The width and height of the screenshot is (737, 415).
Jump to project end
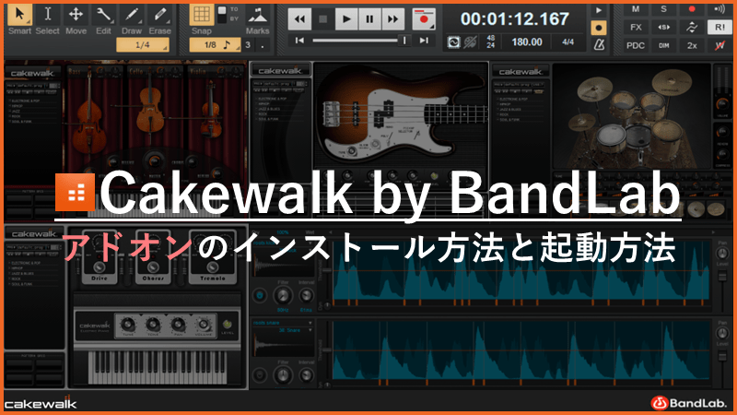424,41
